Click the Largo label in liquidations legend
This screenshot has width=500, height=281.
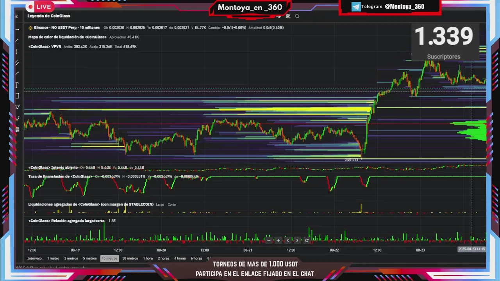click(x=160, y=205)
